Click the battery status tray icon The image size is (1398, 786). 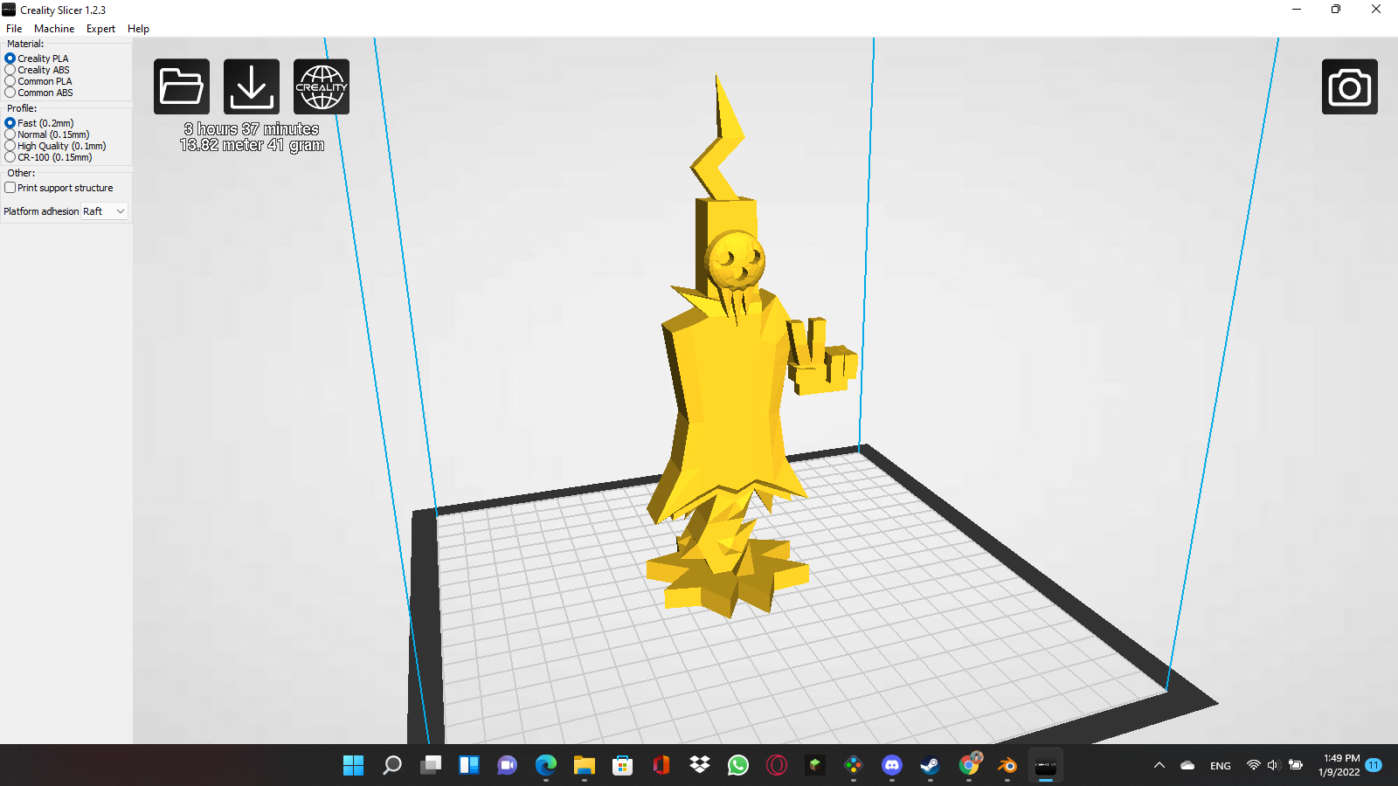pos(1296,766)
